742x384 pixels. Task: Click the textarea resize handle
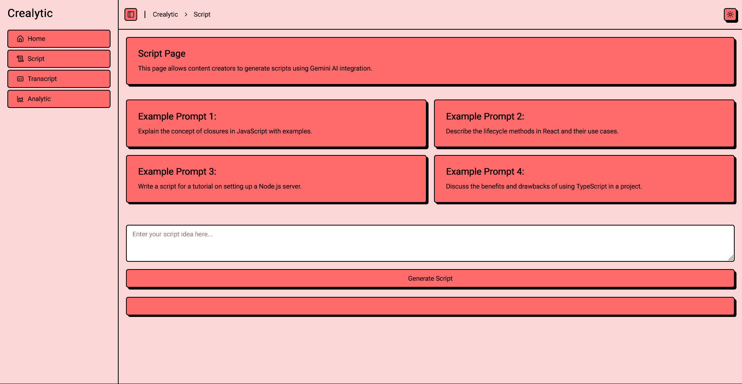(x=731, y=258)
